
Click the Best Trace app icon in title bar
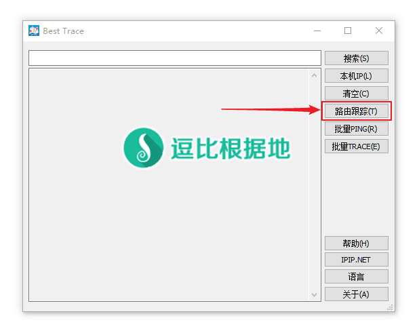pos(34,31)
